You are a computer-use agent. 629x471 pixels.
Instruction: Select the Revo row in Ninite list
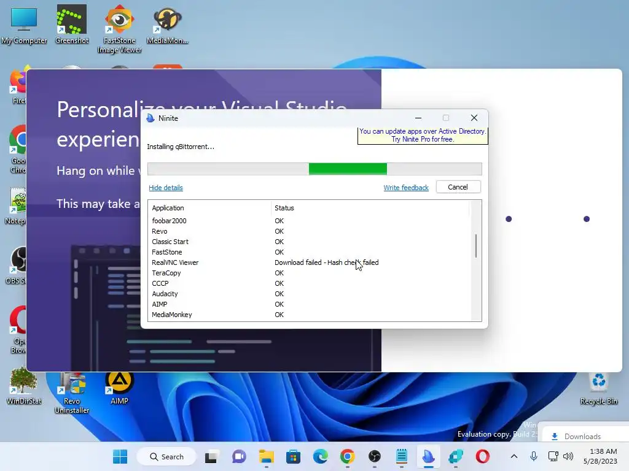pyautogui.click(x=309, y=231)
